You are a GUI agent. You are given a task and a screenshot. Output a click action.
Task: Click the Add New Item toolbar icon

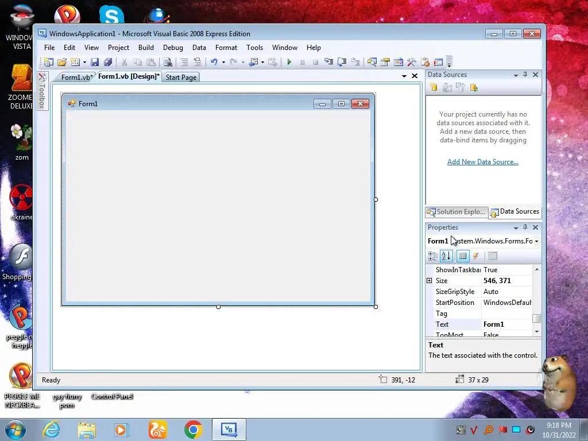coord(75,62)
